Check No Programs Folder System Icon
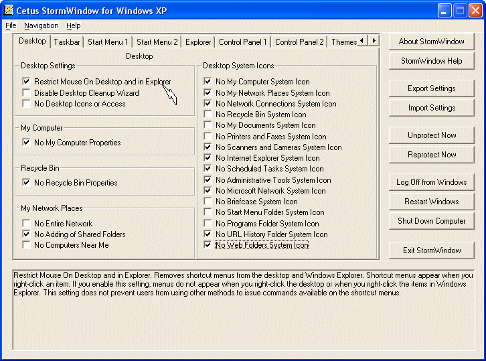The width and height of the screenshot is (486, 361). (x=208, y=223)
